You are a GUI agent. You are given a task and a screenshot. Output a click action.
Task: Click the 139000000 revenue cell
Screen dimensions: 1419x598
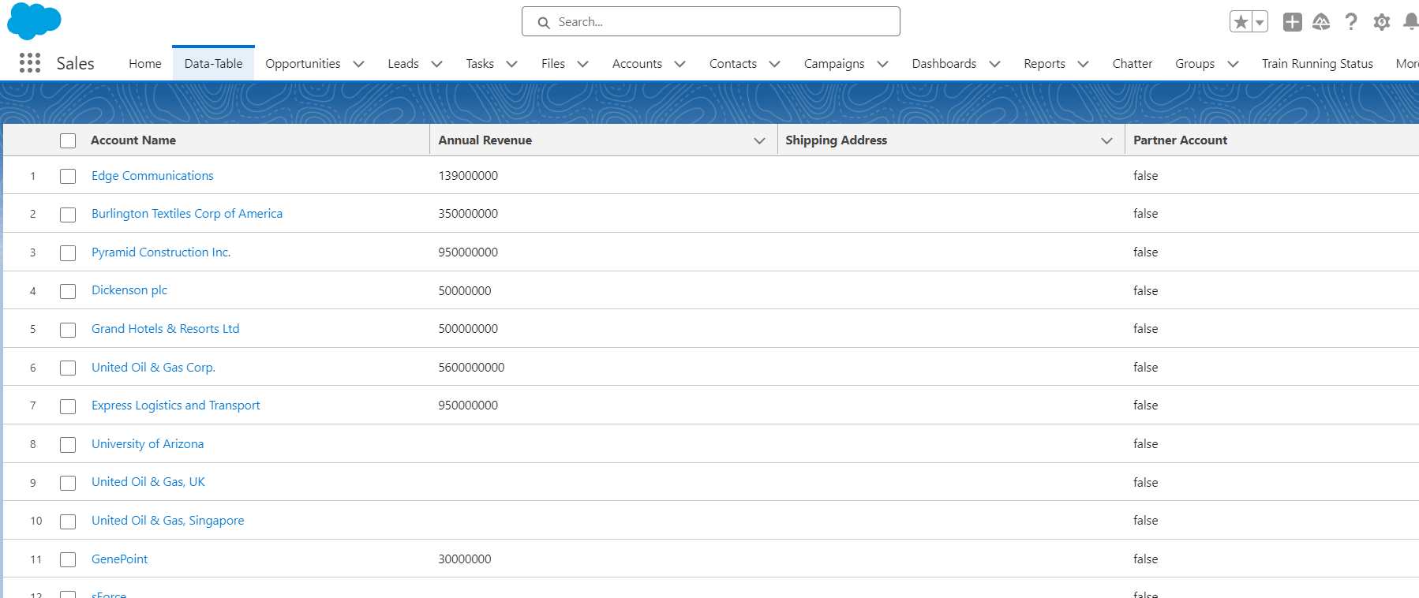pyautogui.click(x=468, y=176)
